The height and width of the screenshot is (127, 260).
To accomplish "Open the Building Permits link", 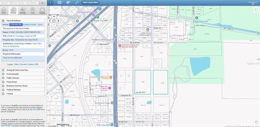I will click(30, 25).
